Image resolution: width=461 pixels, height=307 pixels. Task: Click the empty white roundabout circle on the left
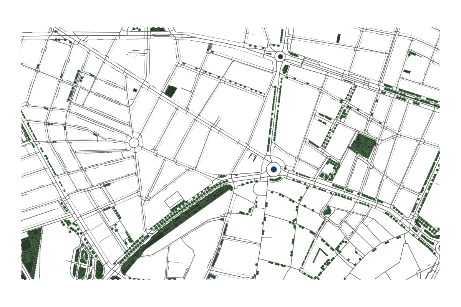134,143
